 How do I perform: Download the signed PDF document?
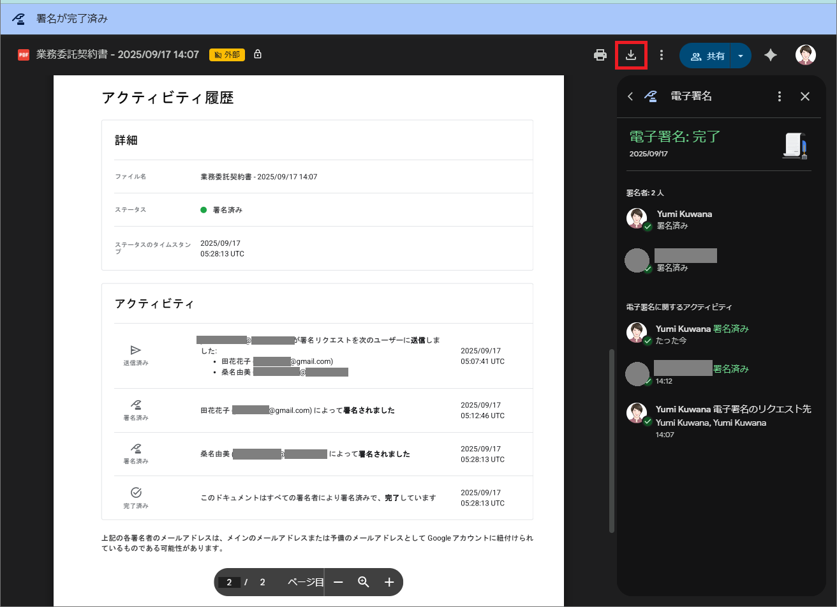[x=631, y=55]
